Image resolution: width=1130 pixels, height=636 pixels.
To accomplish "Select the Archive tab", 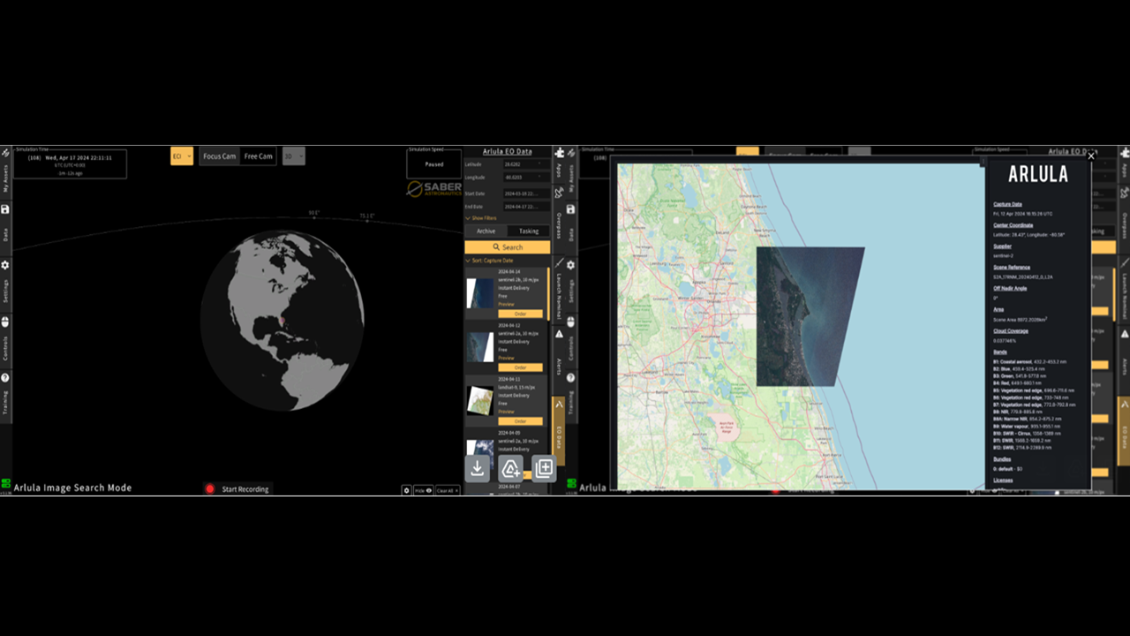I will click(486, 231).
